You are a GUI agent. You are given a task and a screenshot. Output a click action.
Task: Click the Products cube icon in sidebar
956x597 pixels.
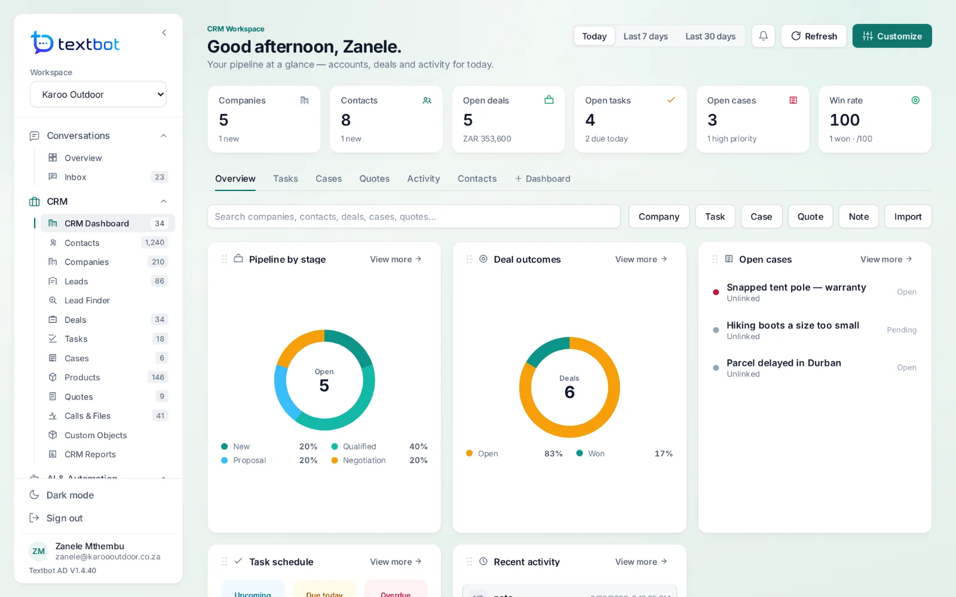pos(53,377)
